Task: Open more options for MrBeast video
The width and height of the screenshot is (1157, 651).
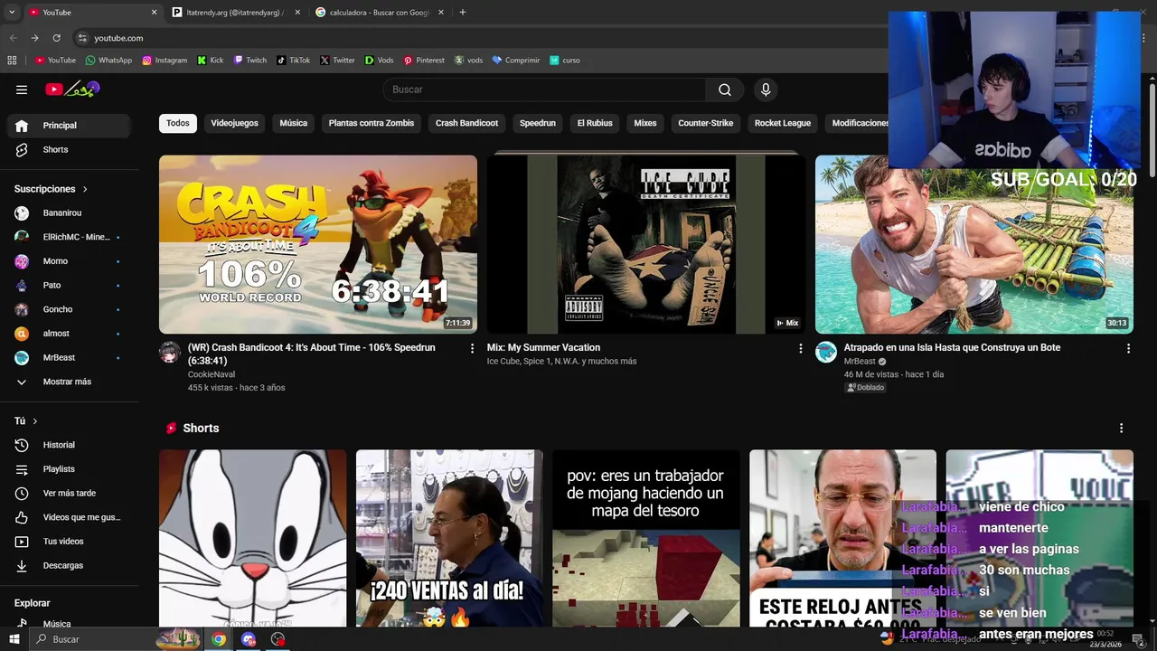Action: (1128, 348)
